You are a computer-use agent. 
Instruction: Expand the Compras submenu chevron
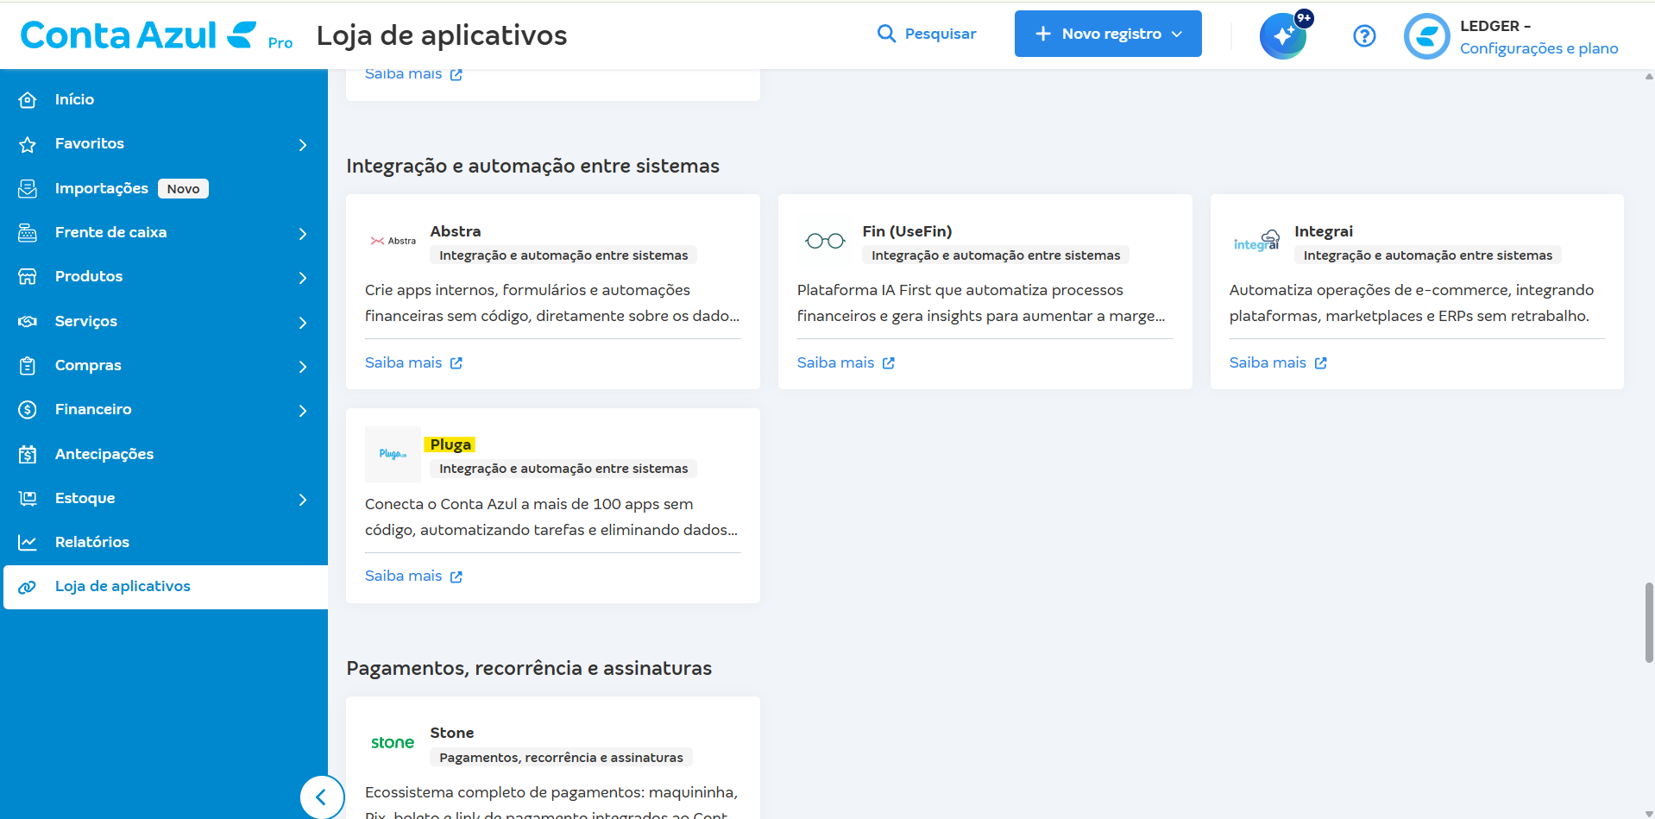click(x=303, y=367)
